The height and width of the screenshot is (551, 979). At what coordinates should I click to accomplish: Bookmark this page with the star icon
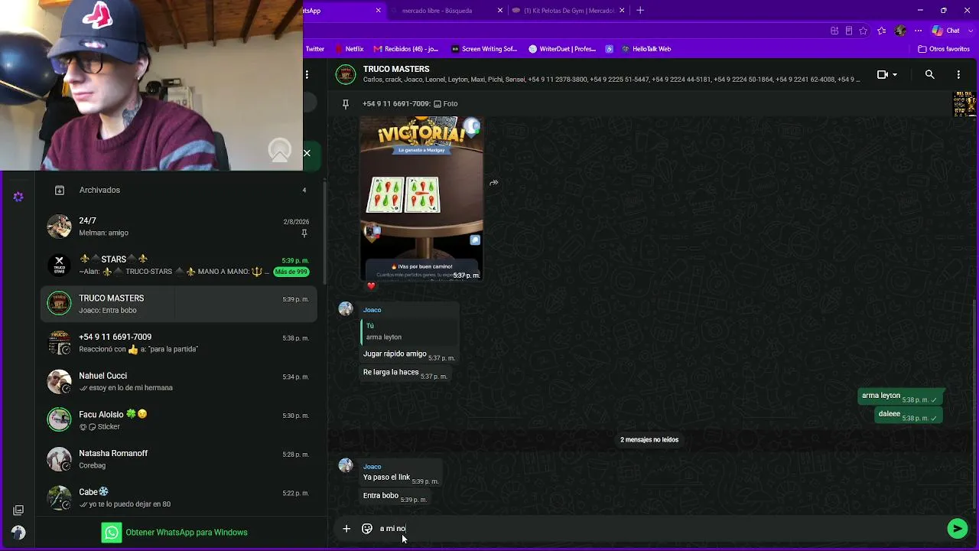864,31
